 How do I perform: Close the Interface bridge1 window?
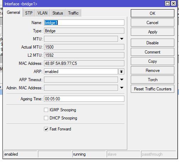(173, 3)
